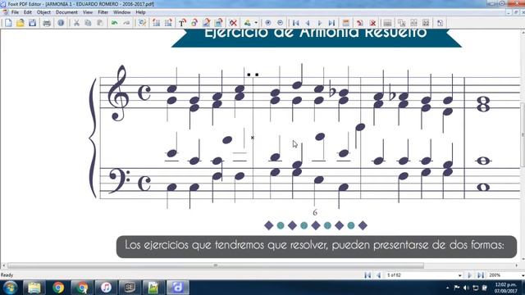Image resolution: width=525 pixels, height=295 pixels.
Task: Open the Object menu
Action: click(x=43, y=12)
